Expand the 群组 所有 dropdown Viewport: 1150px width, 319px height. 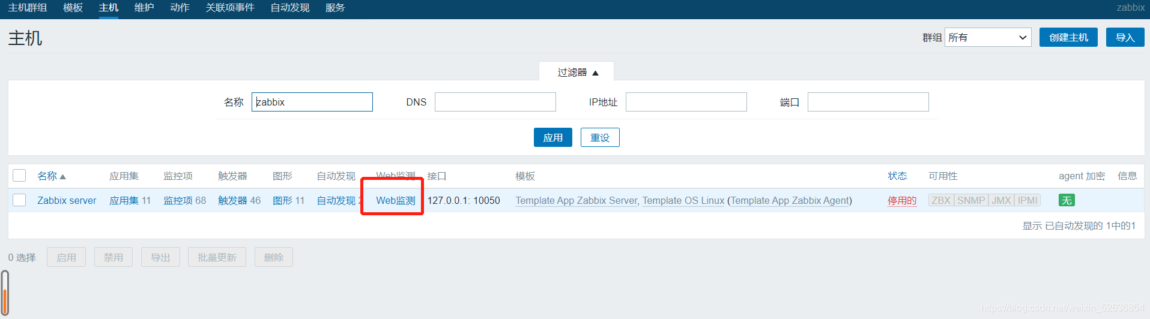pyautogui.click(x=988, y=37)
